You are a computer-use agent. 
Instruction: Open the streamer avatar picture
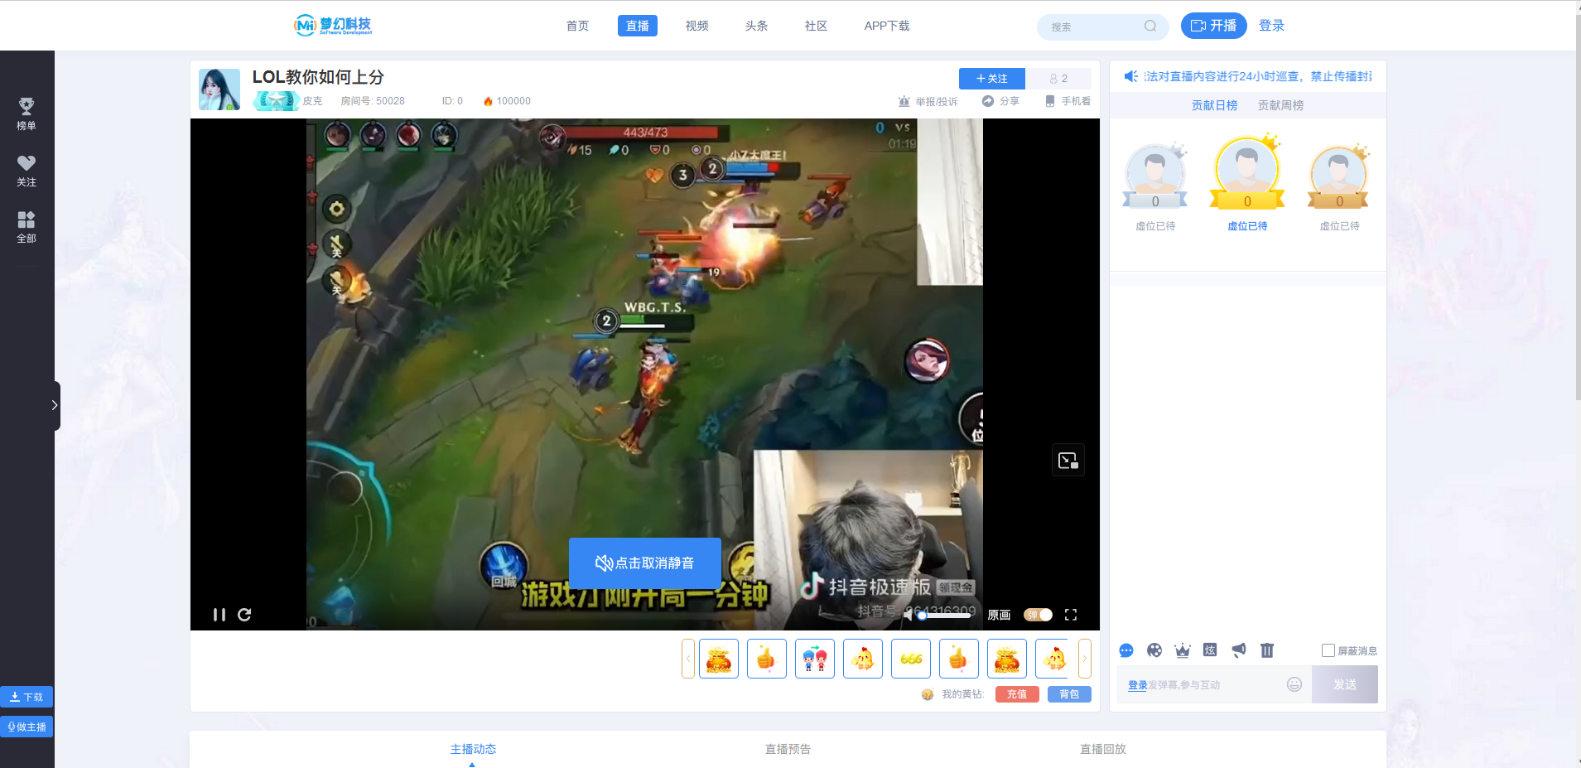(x=219, y=89)
